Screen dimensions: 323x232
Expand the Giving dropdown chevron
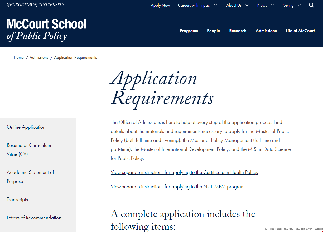tap(299, 5)
